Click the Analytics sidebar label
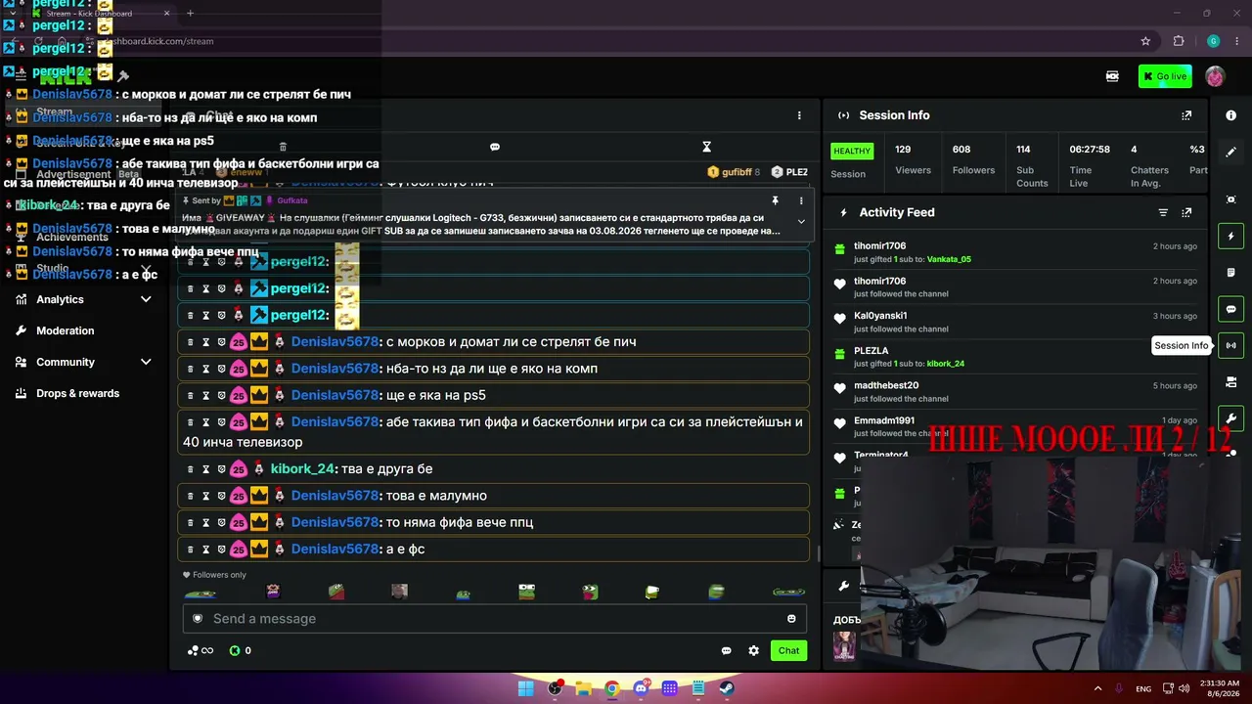Screen dimensions: 1252x704 tap(60, 299)
